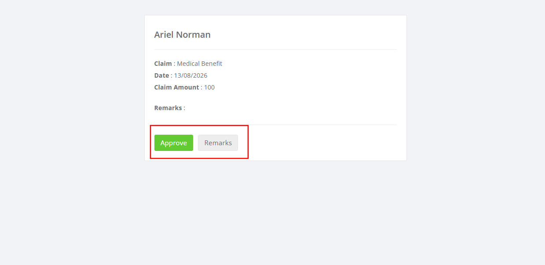Add remarks using the Remarks button

point(218,143)
